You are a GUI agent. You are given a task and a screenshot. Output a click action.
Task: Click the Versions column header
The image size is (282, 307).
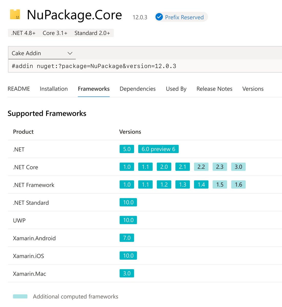click(x=130, y=132)
